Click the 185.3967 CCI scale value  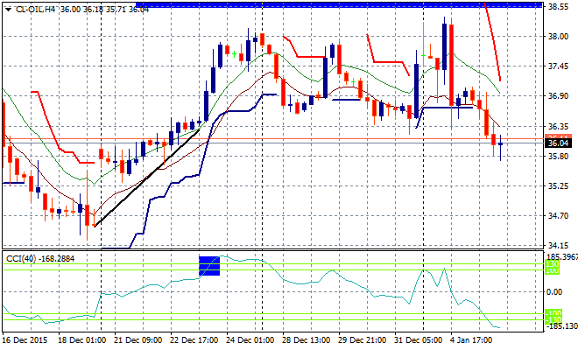pyautogui.click(x=561, y=256)
